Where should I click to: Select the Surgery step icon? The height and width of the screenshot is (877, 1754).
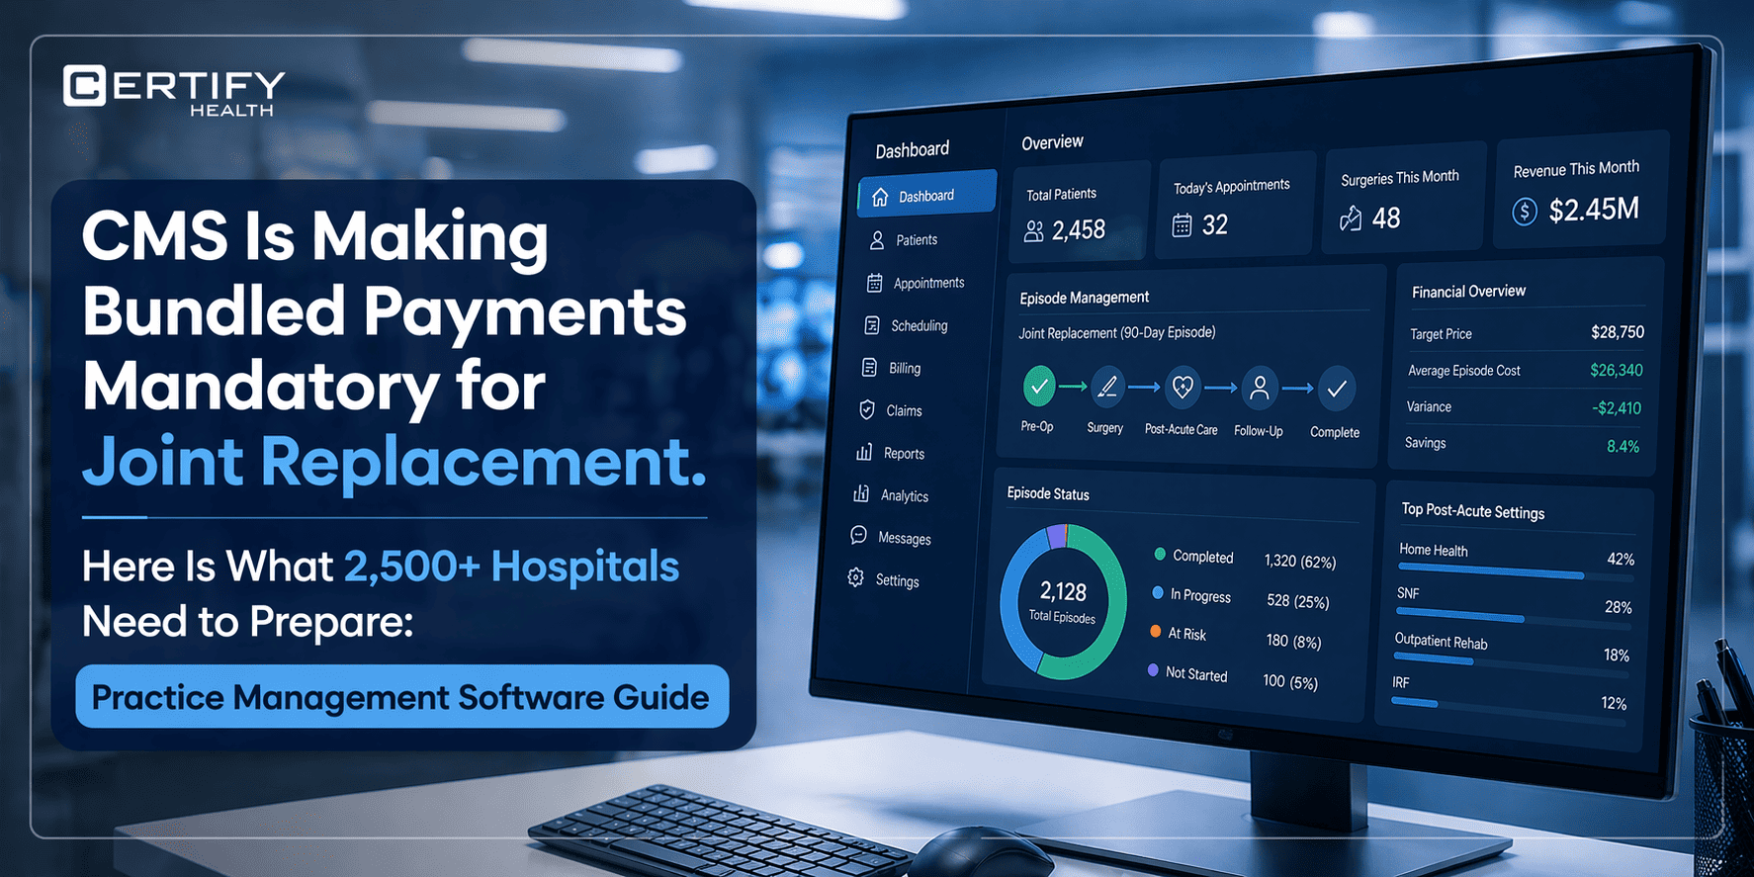pos(1106,387)
